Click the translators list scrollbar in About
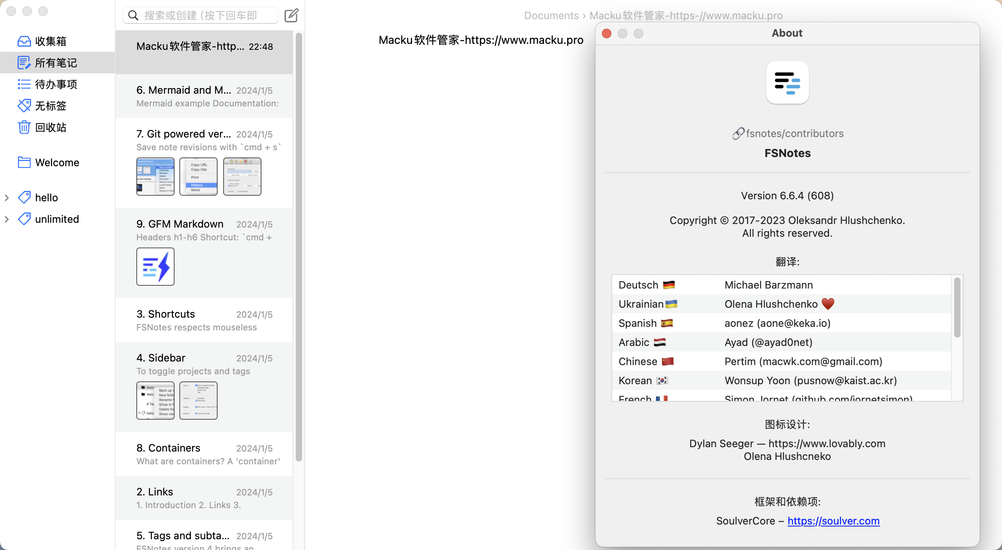This screenshot has height=550, width=1002. point(957,308)
